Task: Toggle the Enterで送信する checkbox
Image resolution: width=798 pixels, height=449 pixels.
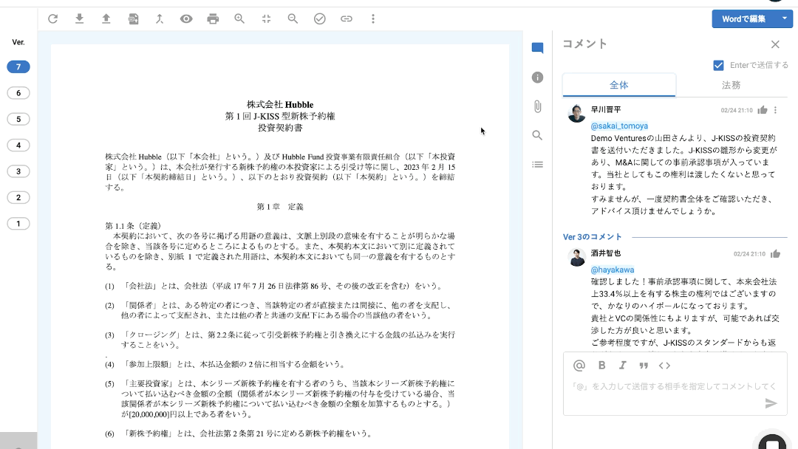Action: [x=718, y=65]
